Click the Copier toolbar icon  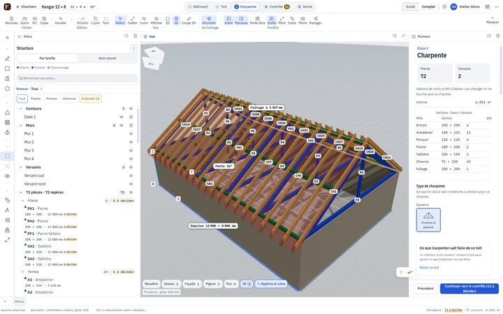95,20
